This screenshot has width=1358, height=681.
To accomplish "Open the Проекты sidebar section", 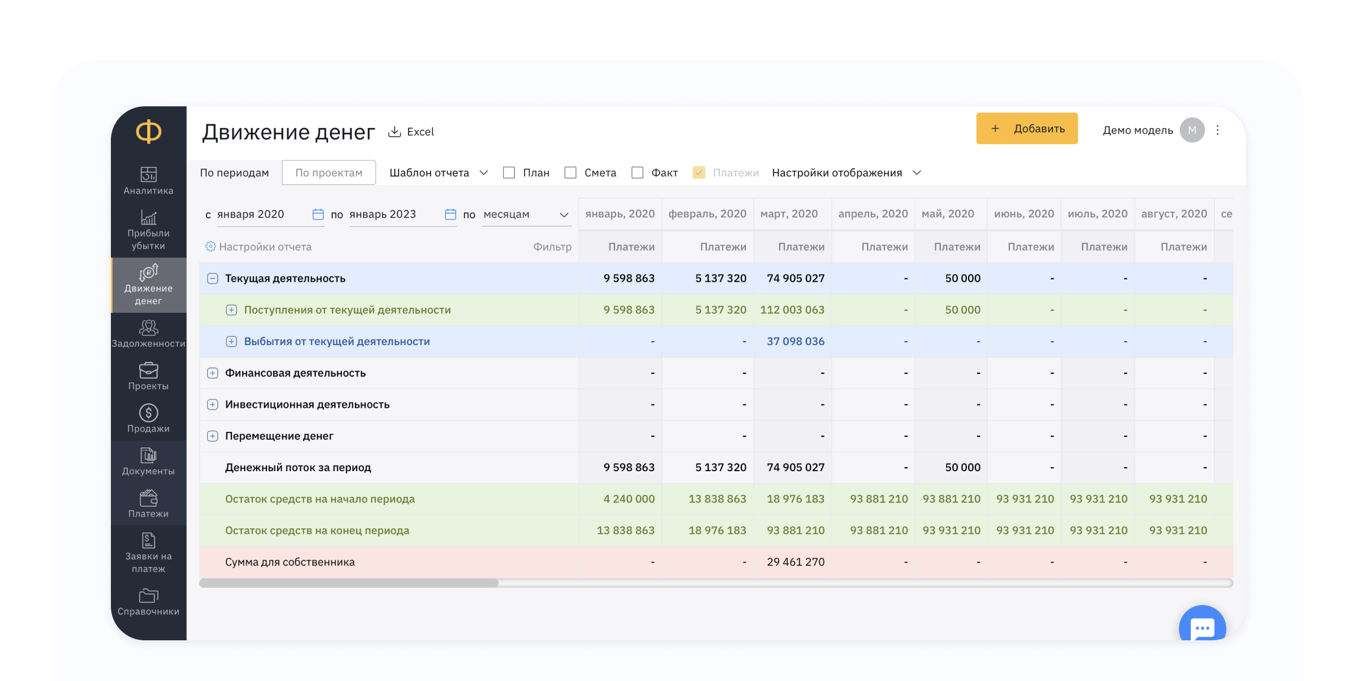I will click(148, 376).
